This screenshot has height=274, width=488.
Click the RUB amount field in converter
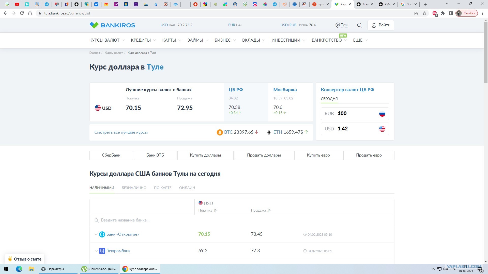point(355,114)
